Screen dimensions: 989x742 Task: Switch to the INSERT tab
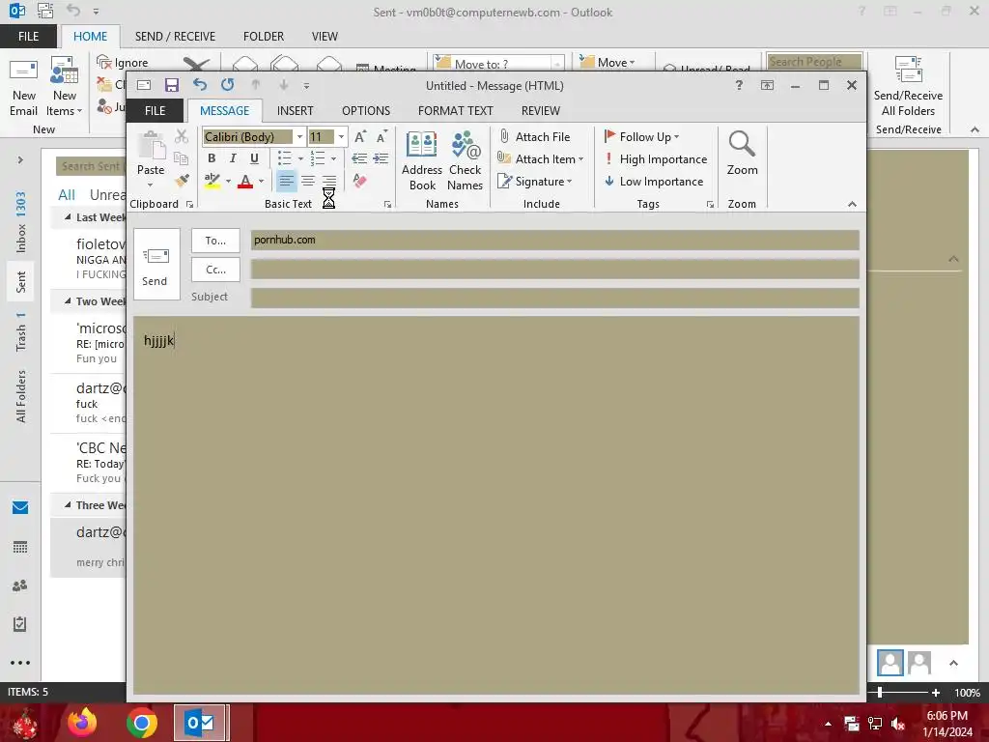296,110
